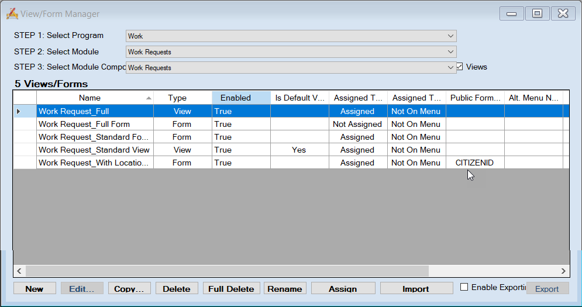Click the Assign button

click(x=343, y=288)
